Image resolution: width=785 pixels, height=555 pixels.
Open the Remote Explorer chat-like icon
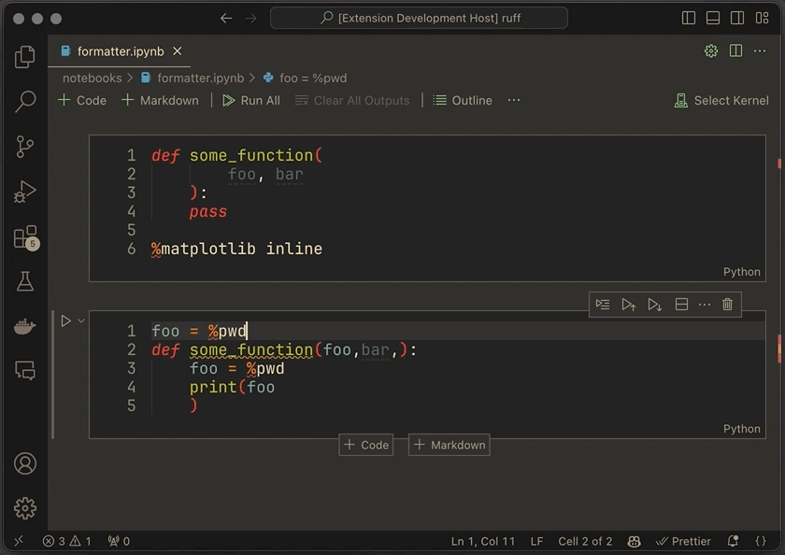[x=24, y=371]
